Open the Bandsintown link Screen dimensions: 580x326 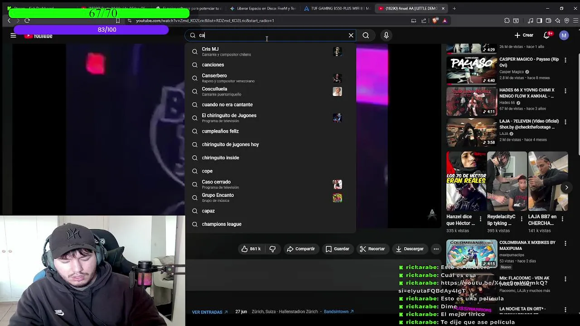pyautogui.click(x=338, y=312)
